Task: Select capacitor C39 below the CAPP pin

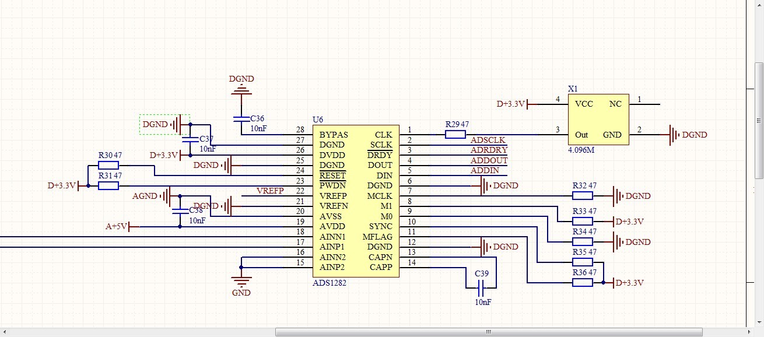Action: 481,287
